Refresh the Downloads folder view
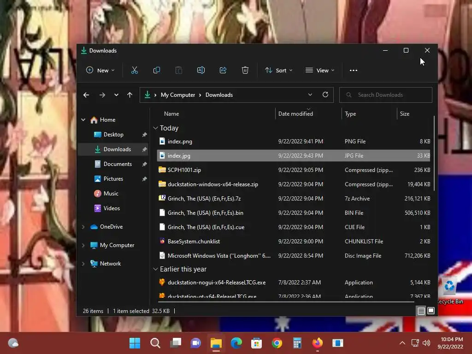This screenshot has width=472, height=354. point(325,94)
